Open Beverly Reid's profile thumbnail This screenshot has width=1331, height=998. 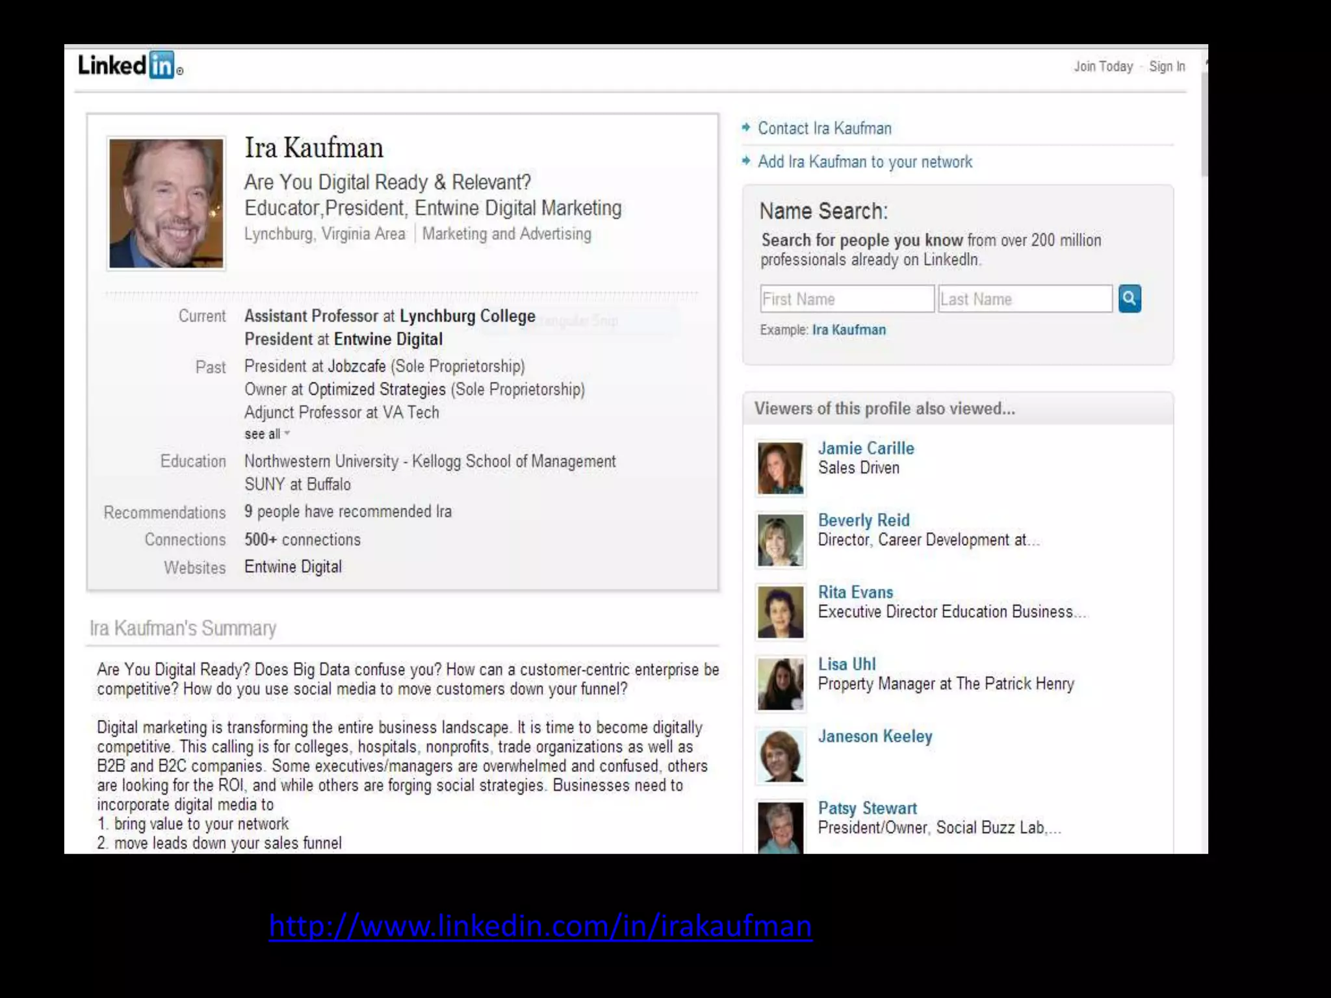(781, 540)
